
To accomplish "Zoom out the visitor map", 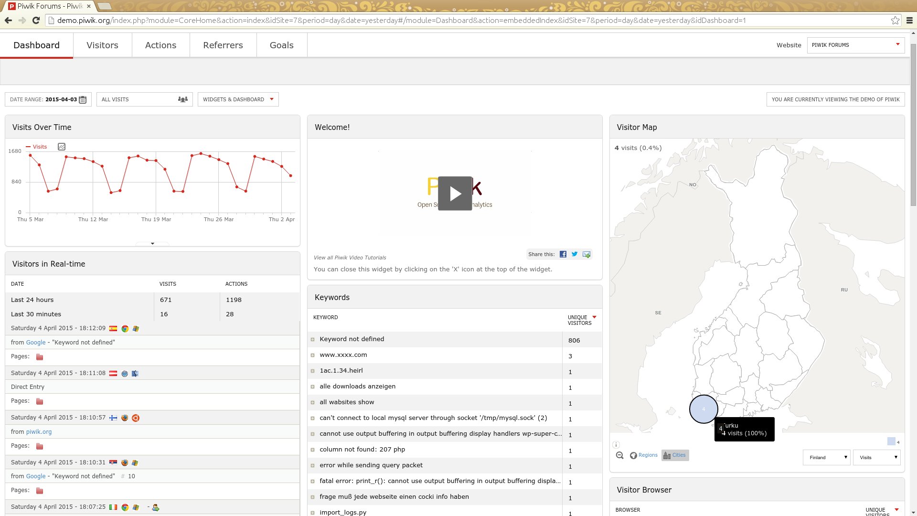I will tap(619, 455).
